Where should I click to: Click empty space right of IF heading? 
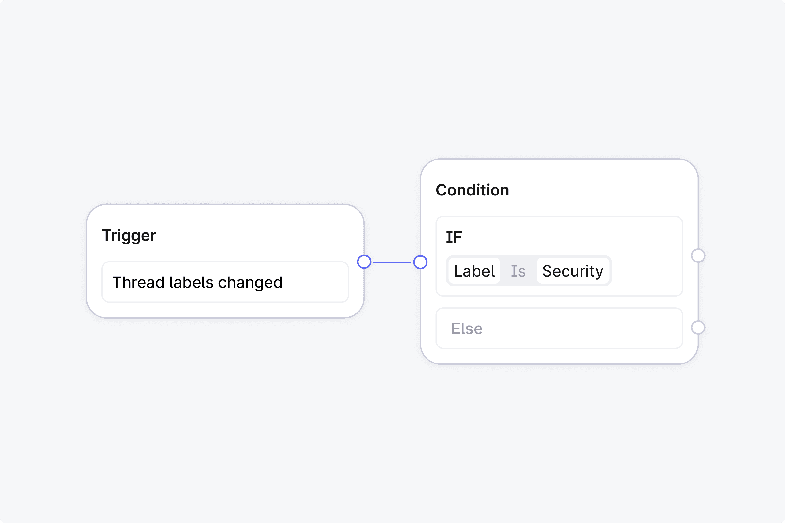point(567,237)
